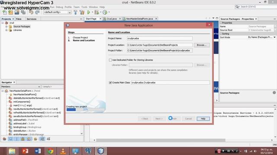Click the New Project toolbar icon
The height and width of the screenshot is (155, 277).
pyautogui.click(x=10, y=12)
